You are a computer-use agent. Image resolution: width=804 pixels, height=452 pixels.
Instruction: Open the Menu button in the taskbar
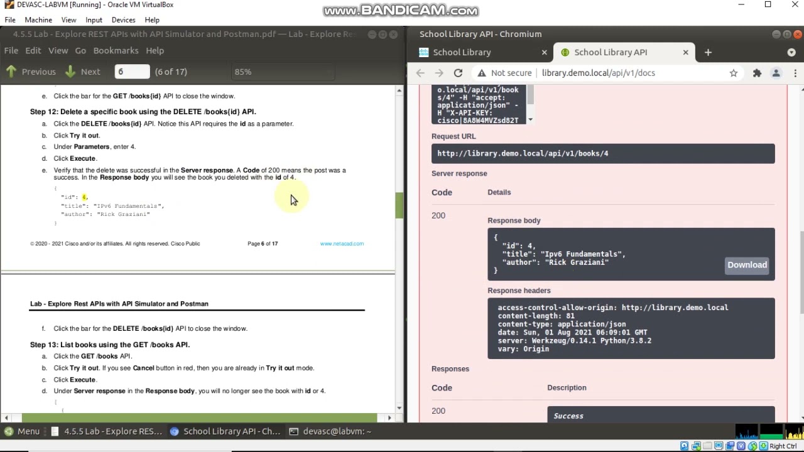pos(22,431)
